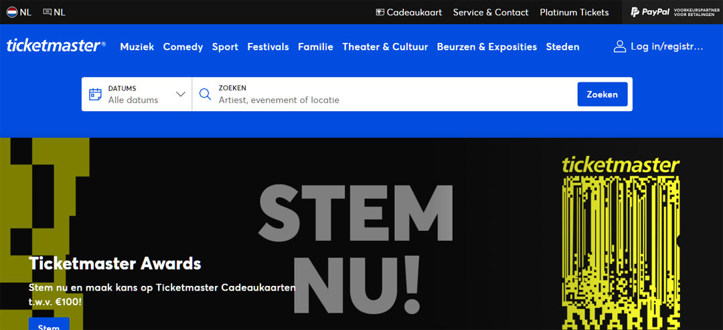
Task: Click the Cadeaukaart gift card icon
Action: tap(380, 13)
